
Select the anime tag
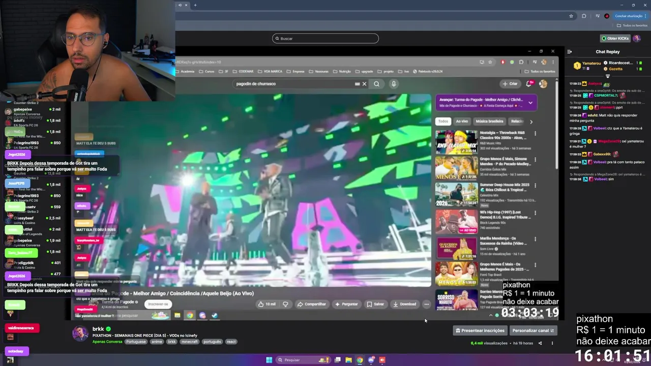coord(157,342)
